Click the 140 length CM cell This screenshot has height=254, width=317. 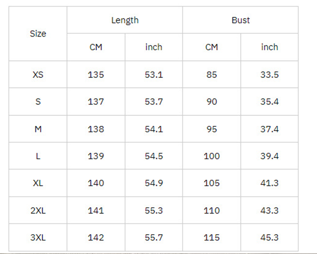(x=96, y=183)
